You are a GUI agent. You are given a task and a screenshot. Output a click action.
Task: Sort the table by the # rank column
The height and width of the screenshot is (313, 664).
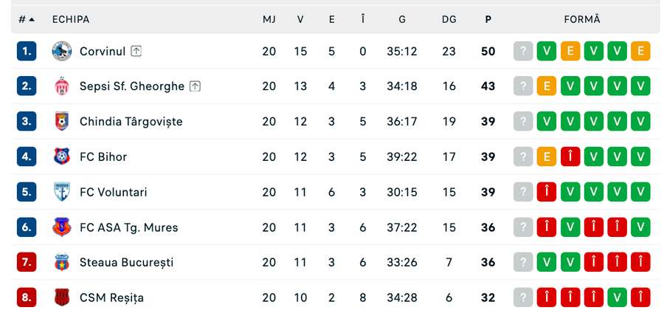point(27,19)
